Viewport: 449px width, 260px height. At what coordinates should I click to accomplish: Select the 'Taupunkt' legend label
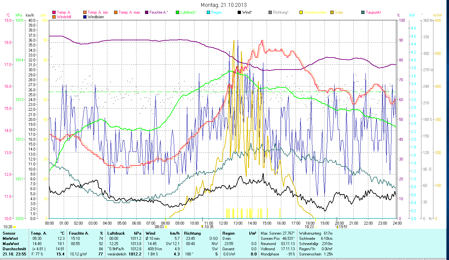click(x=373, y=12)
